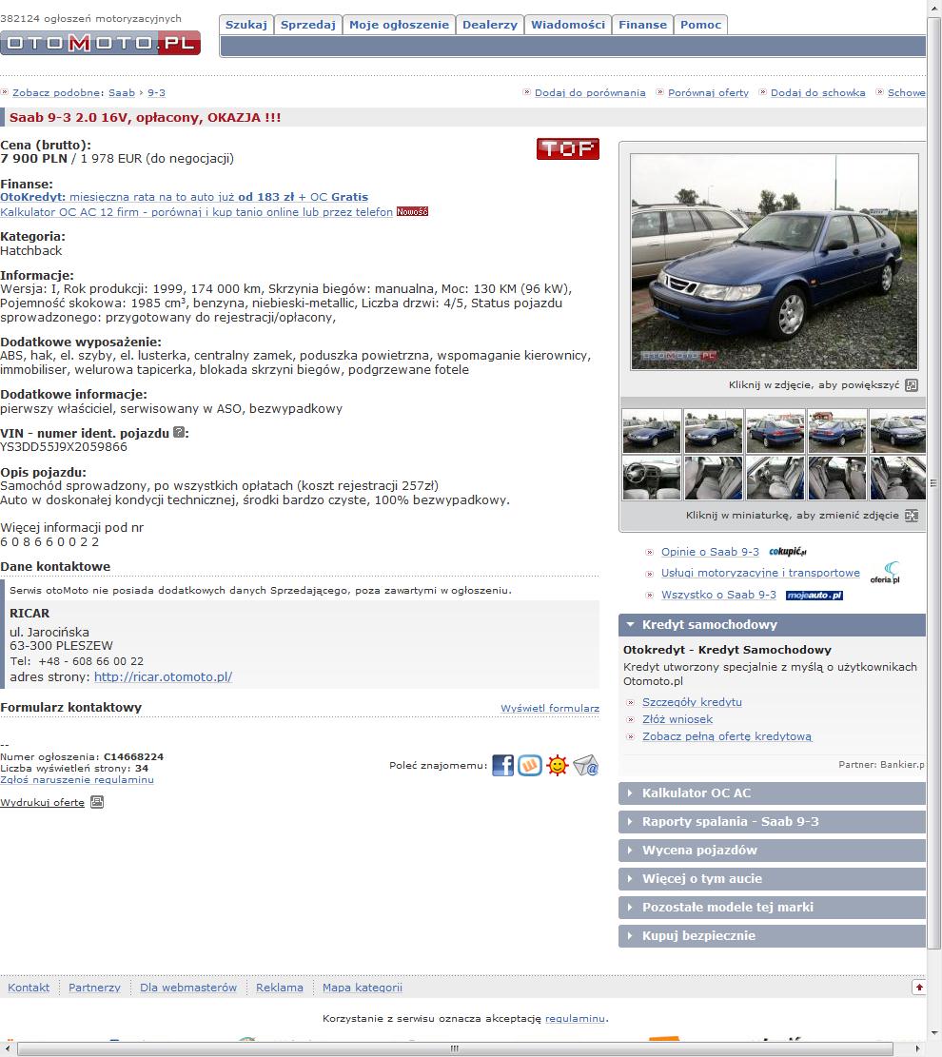Enlarge the main blue Saab photo

click(x=775, y=263)
